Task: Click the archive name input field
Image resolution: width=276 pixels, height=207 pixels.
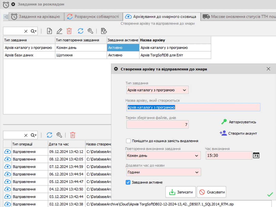Action: click(x=193, y=107)
